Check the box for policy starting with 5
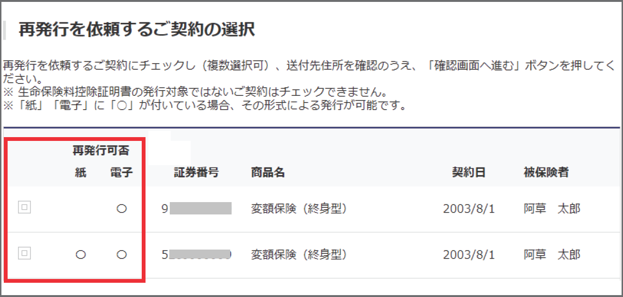Viewport: 623px width, 297px height. (24, 254)
